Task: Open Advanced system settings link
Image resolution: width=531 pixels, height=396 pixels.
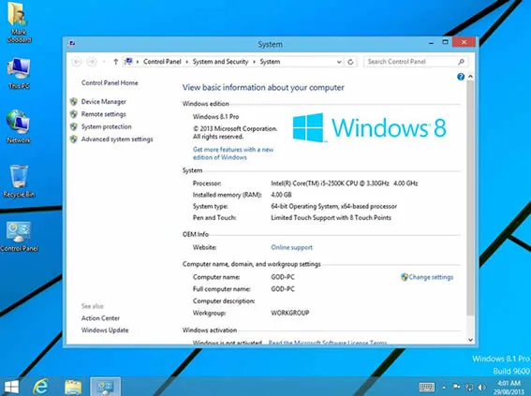Action: 117,139
